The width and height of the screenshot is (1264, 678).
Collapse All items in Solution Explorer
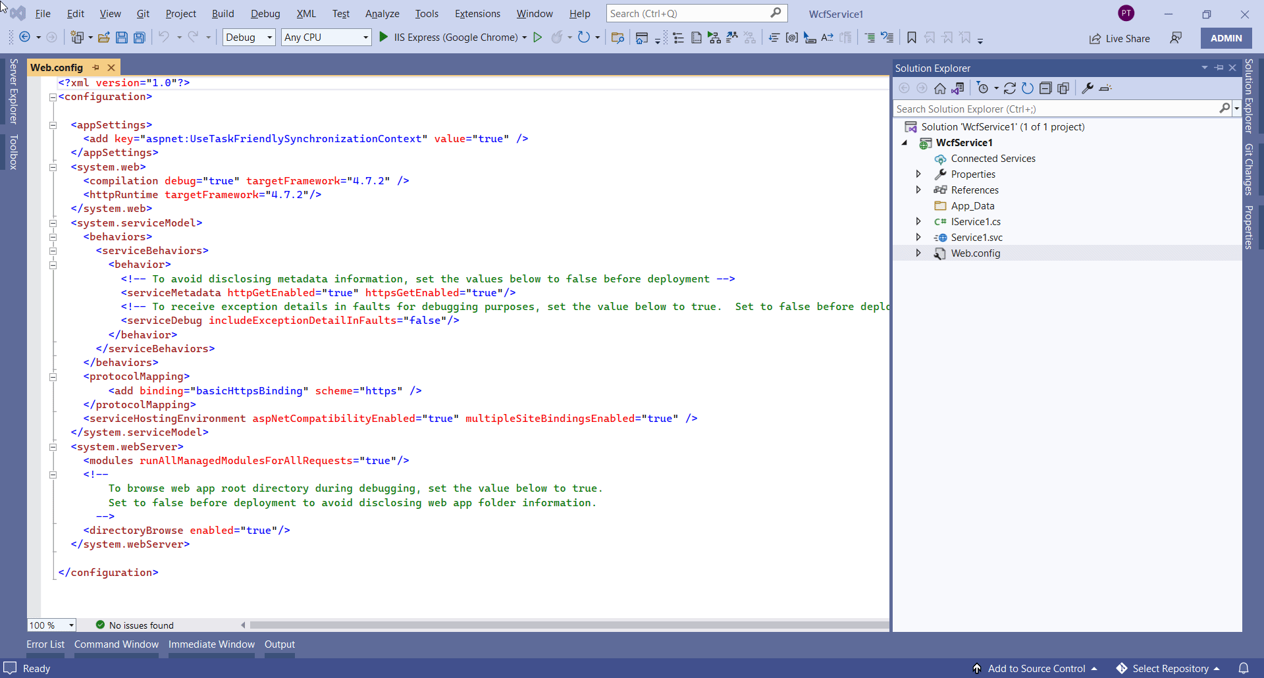[1045, 88]
